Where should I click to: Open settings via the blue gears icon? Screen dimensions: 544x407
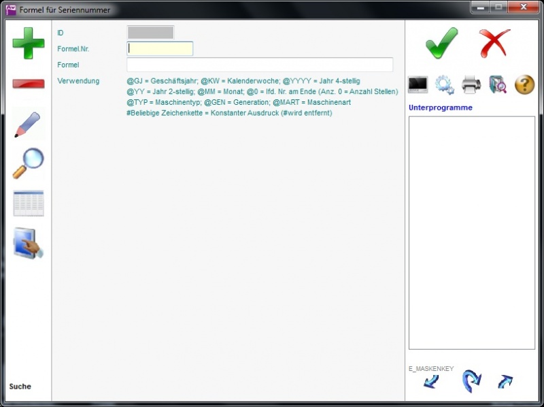click(444, 84)
